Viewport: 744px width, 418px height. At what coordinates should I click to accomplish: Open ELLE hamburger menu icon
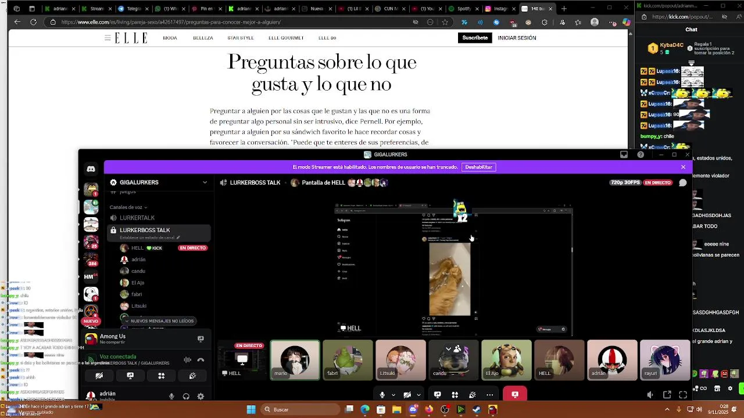point(108,38)
